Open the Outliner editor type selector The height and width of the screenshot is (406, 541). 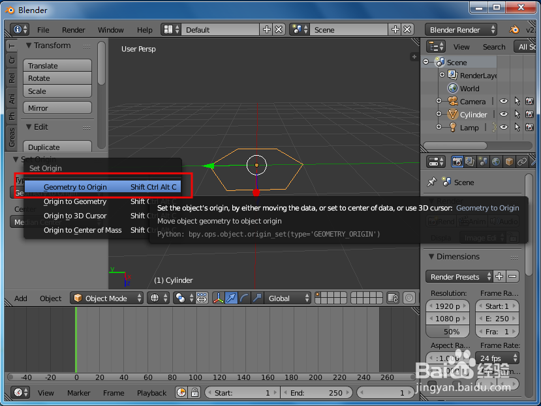tap(436, 46)
